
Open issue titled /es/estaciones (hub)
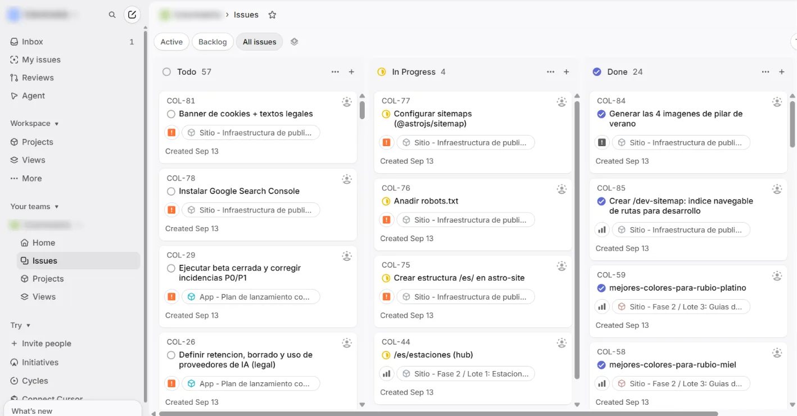(433, 355)
